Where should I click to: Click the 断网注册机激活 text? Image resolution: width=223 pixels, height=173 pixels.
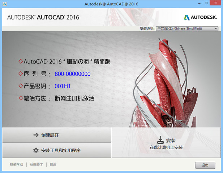point(74,98)
